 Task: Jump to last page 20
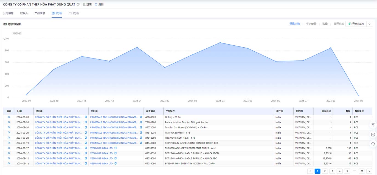(362, 171)
